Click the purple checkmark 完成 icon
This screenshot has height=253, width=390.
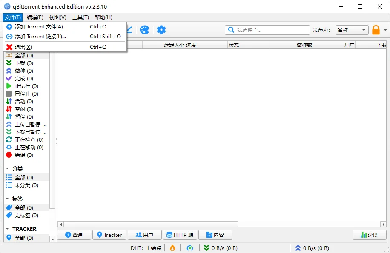pyautogui.click(x=9, y=79)
